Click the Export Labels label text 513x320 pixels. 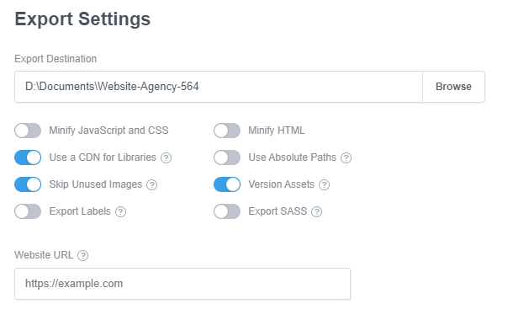coord(80,211)
